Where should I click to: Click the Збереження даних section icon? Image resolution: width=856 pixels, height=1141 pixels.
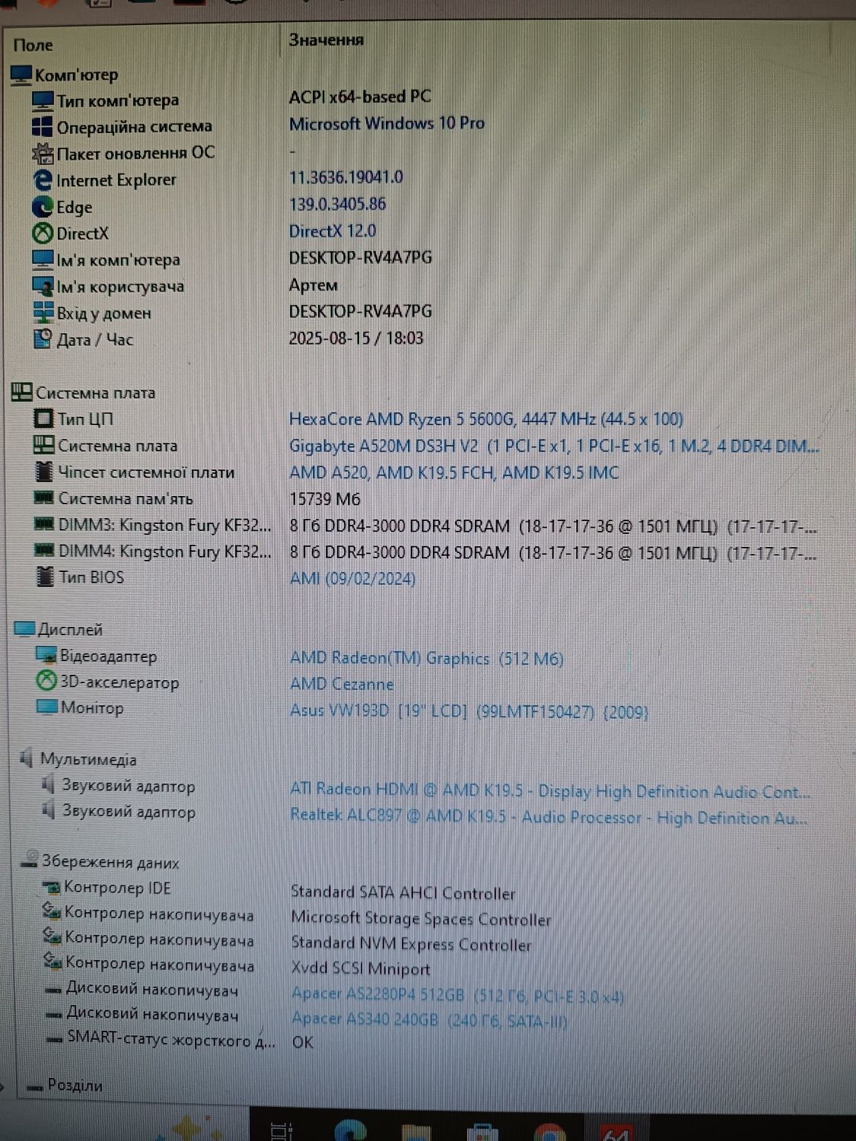point(30,860)
